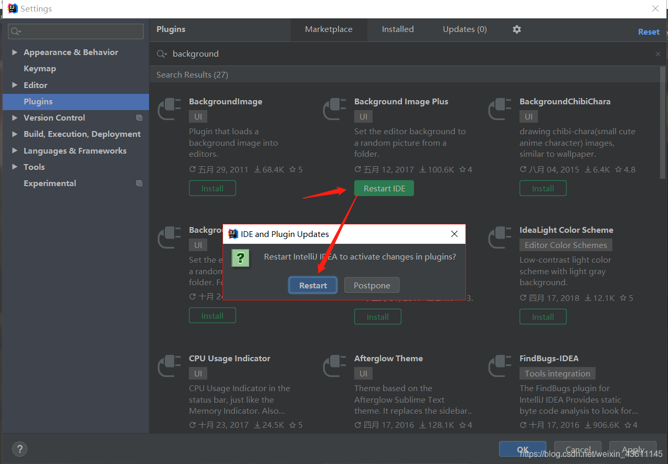Click the help question mark button
This screenshot has height=464, width=668.
tap(19, 449)
